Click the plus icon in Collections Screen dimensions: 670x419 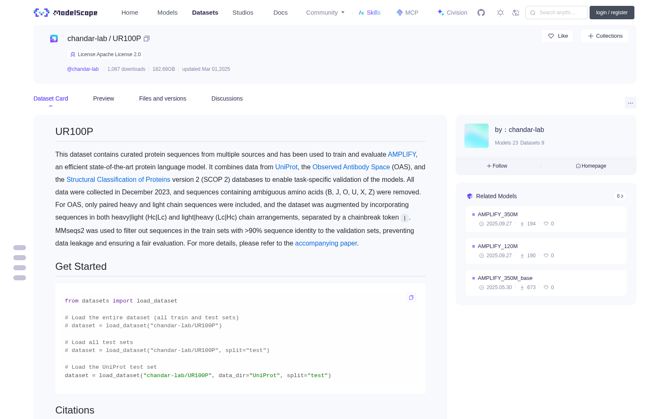[590, 36]
